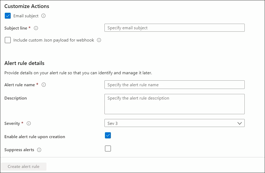Show info for Alert rule name
This screenshot has width=265, height=173.
pyautogui.click(x=44, y=85)
